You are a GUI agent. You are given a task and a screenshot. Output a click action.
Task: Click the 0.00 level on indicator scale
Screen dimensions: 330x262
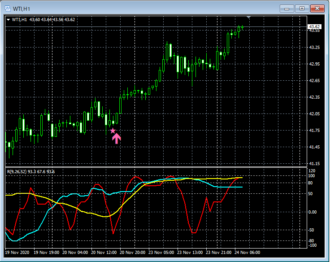pos(313,212)
